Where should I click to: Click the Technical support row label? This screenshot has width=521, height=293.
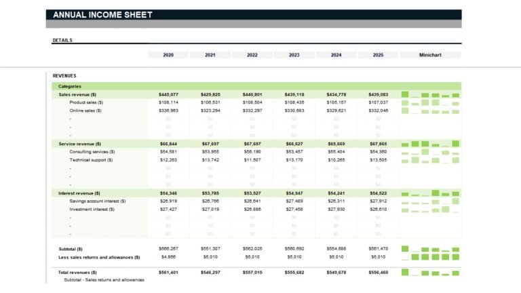click(91, 160)
